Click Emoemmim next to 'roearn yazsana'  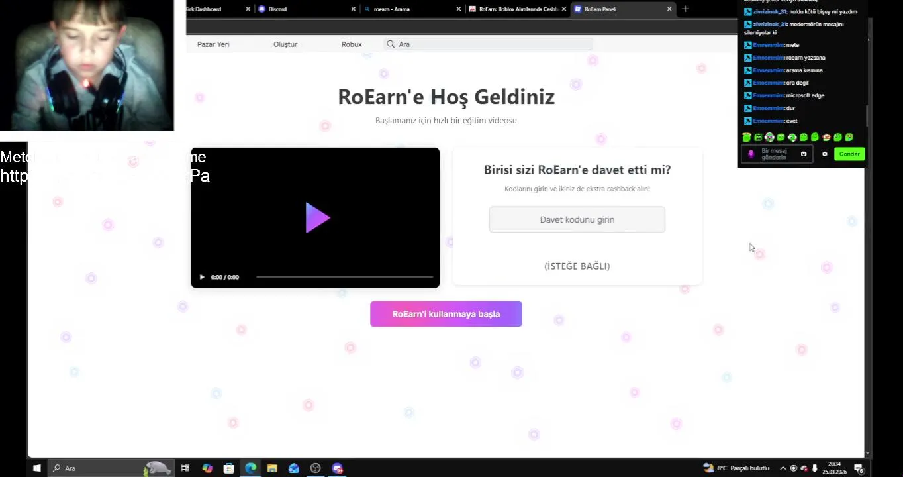[x=768, y=58]
